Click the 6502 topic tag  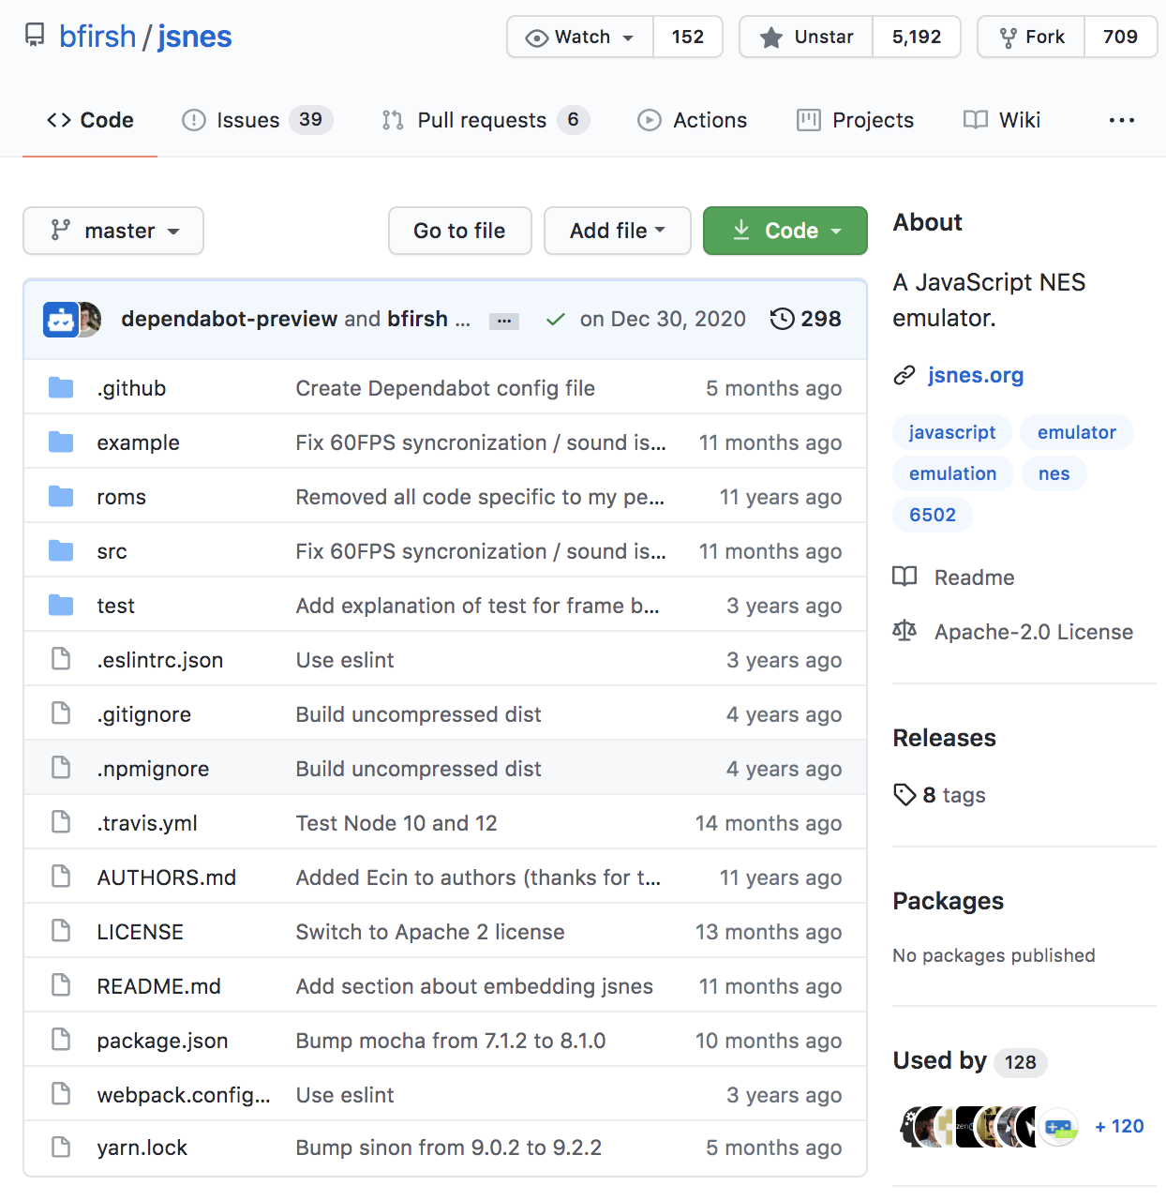pyautogui.click(x=933, y=515)
